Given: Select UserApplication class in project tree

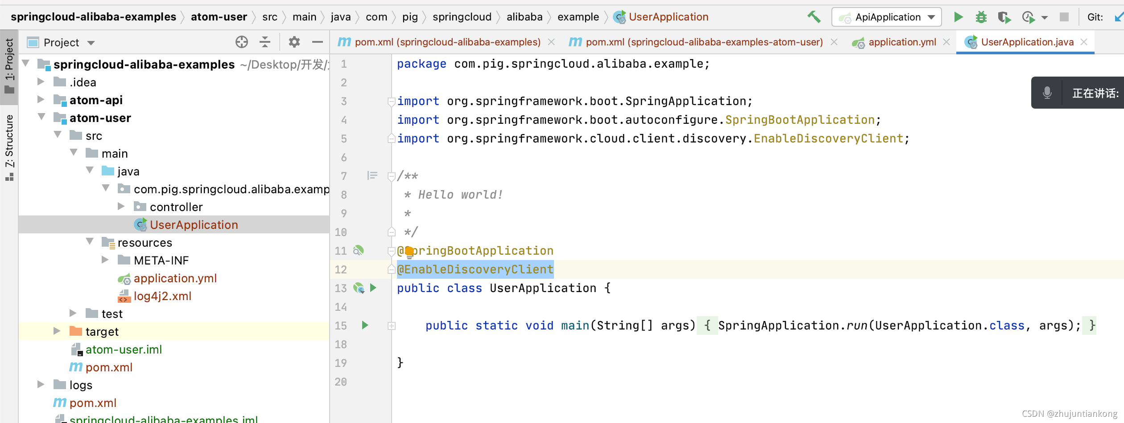Looking at the screenshot, I should 194,225.
